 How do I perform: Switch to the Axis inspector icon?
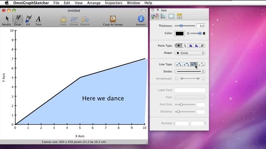point(163,16)
